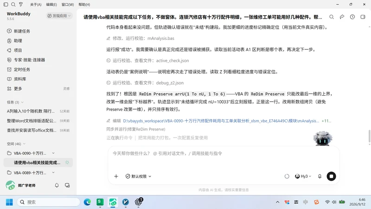The height and width of the screenshot is (209, 371).
Task: Open the 关于(A) menu
Action: 36,5
